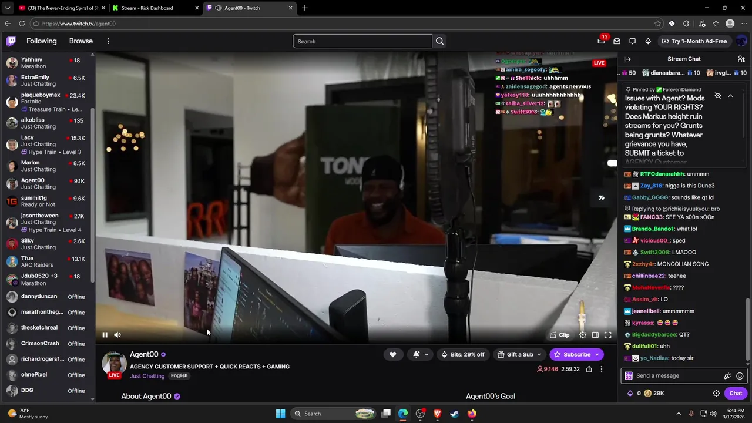Open the Bits: 29% off offer
Screen dimensions: 752x423
point(463,354)
